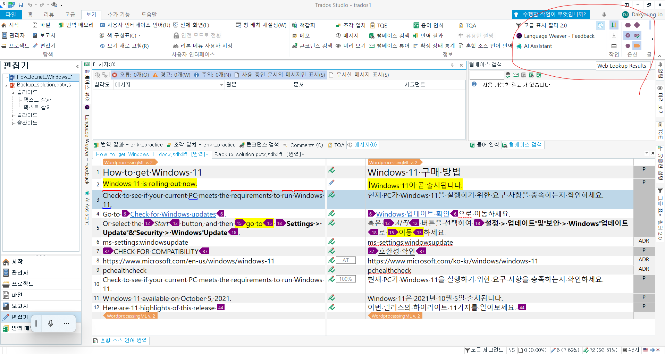Open Language Weaver - Feedback from the ribbon
Screen dimensions: 665x354
coord(555,36)
